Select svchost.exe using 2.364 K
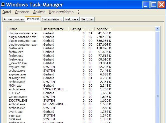Viewport: 166px width, 123px height. [60, 82]
